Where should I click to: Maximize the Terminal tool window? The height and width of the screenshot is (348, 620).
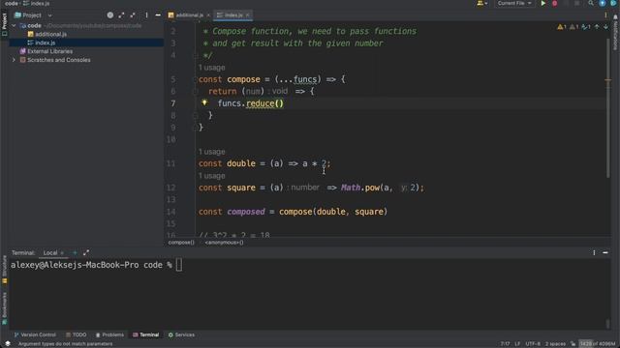pyautogui.click(x=86, y=252)
